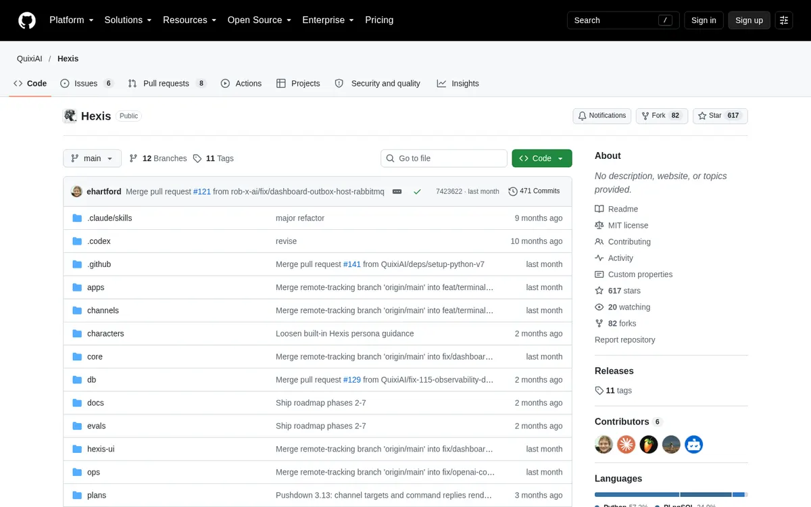
Task: Open the Releases heading link
Action: click(614, 371)
